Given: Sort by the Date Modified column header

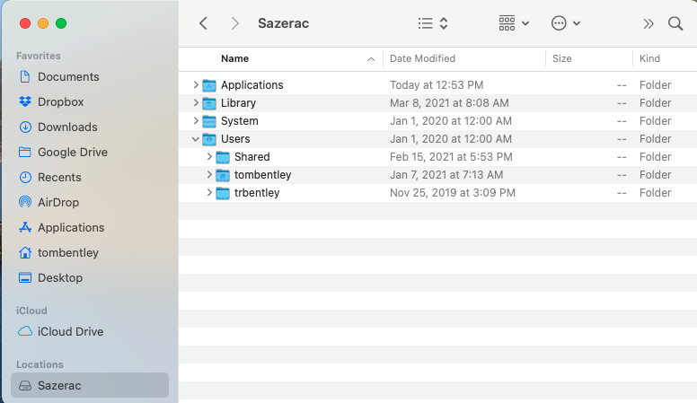Looking at the screenshot, I should pyautogui.click(x=422, y=58).
